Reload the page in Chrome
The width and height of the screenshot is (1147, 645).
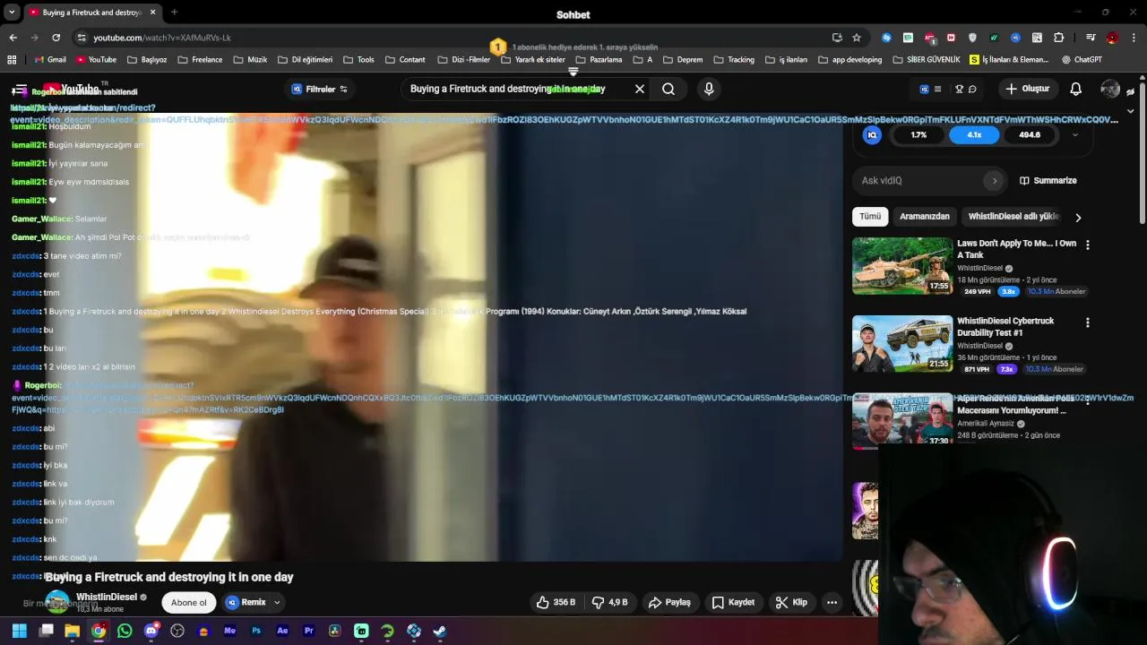[x=56, y=38]
